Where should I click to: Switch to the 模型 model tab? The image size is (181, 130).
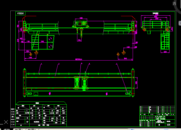7,129
